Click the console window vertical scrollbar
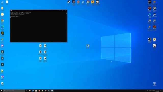 [67, 27]
